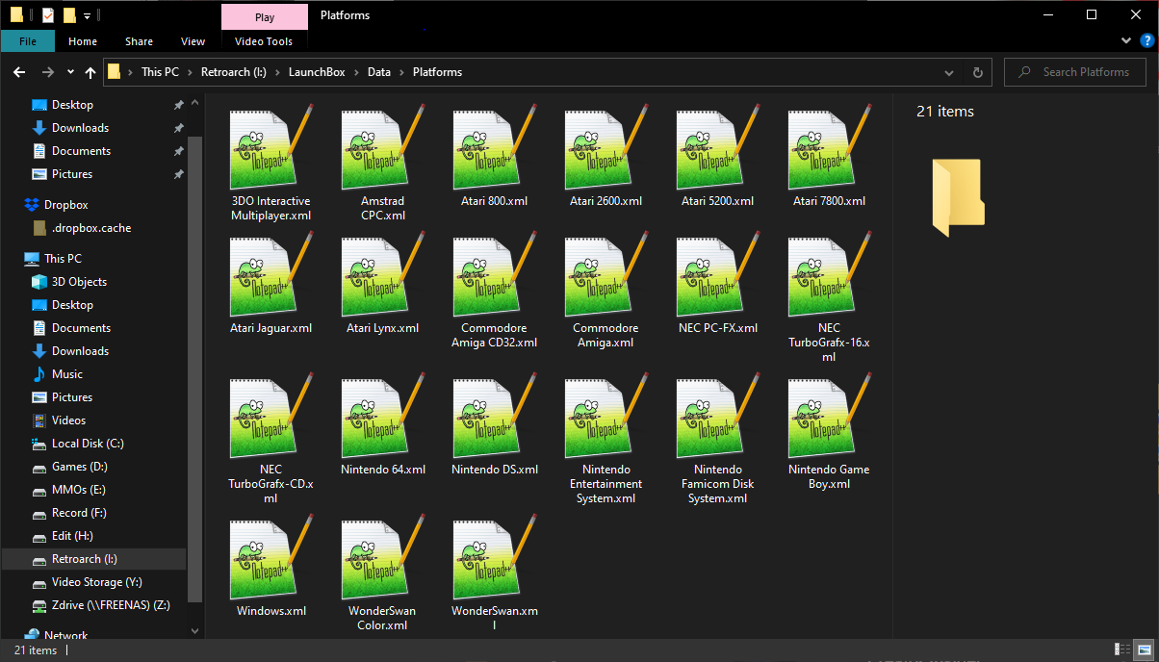Image resolution: width=1159 pixels, height=662 pixels.
Task: Select the Atari 800.xml file icon
Action: pyautogui.click(x=494, y=146)
